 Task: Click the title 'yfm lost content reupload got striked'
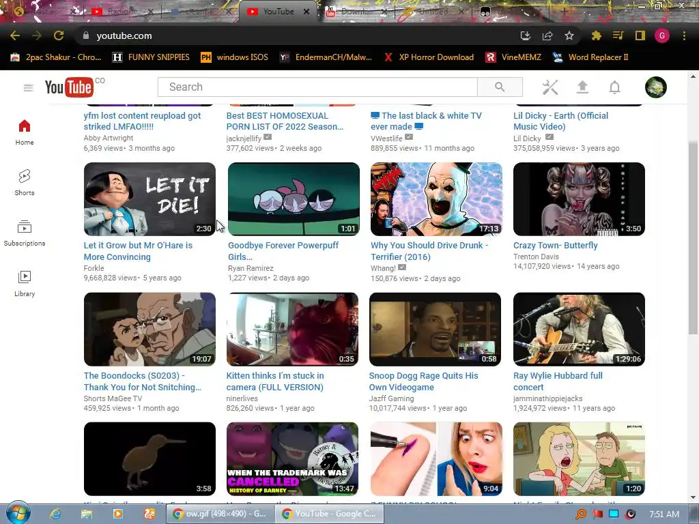(x=142, y=121)
